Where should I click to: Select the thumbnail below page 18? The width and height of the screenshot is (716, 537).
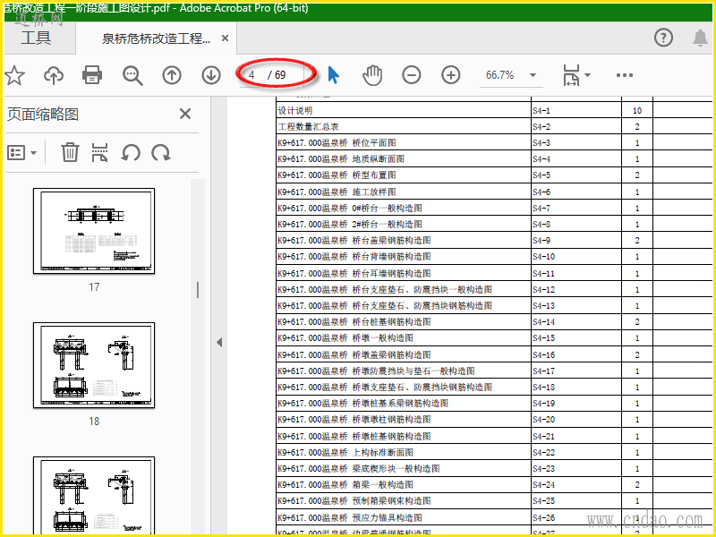tap(94, 496)
